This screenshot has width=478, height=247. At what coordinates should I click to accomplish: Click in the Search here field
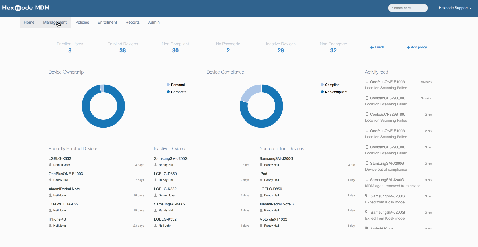click(x=408, y=8)
